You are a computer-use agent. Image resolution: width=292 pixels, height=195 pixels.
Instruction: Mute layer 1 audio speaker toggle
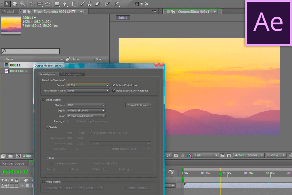coord(7,186)
